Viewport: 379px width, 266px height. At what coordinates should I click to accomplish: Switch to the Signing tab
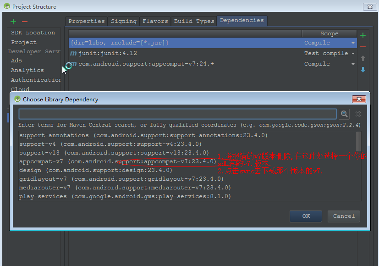point(124,21)
